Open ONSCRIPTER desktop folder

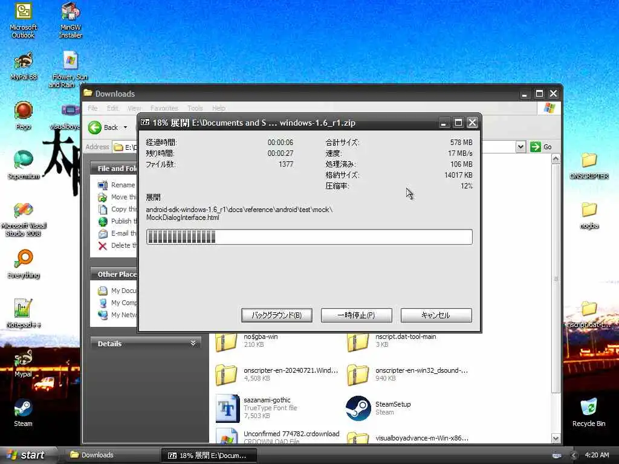589,166
